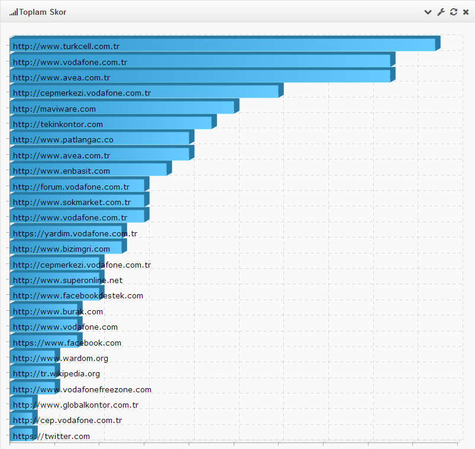
Task: Refresh the Toplam Skor chart
Action: (454, 12)
